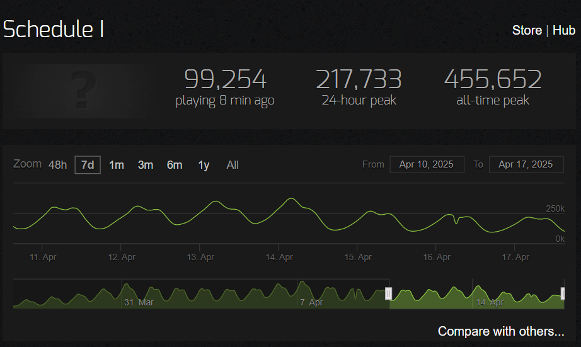Click the 11. Apr axis label
The height and width of the screenshot is (347, 581).
click(x=43, y=257)
